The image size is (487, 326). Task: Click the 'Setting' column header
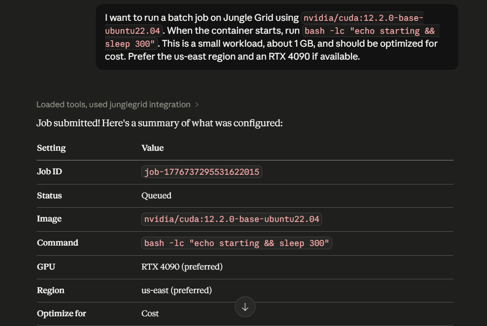click(51, 148)
